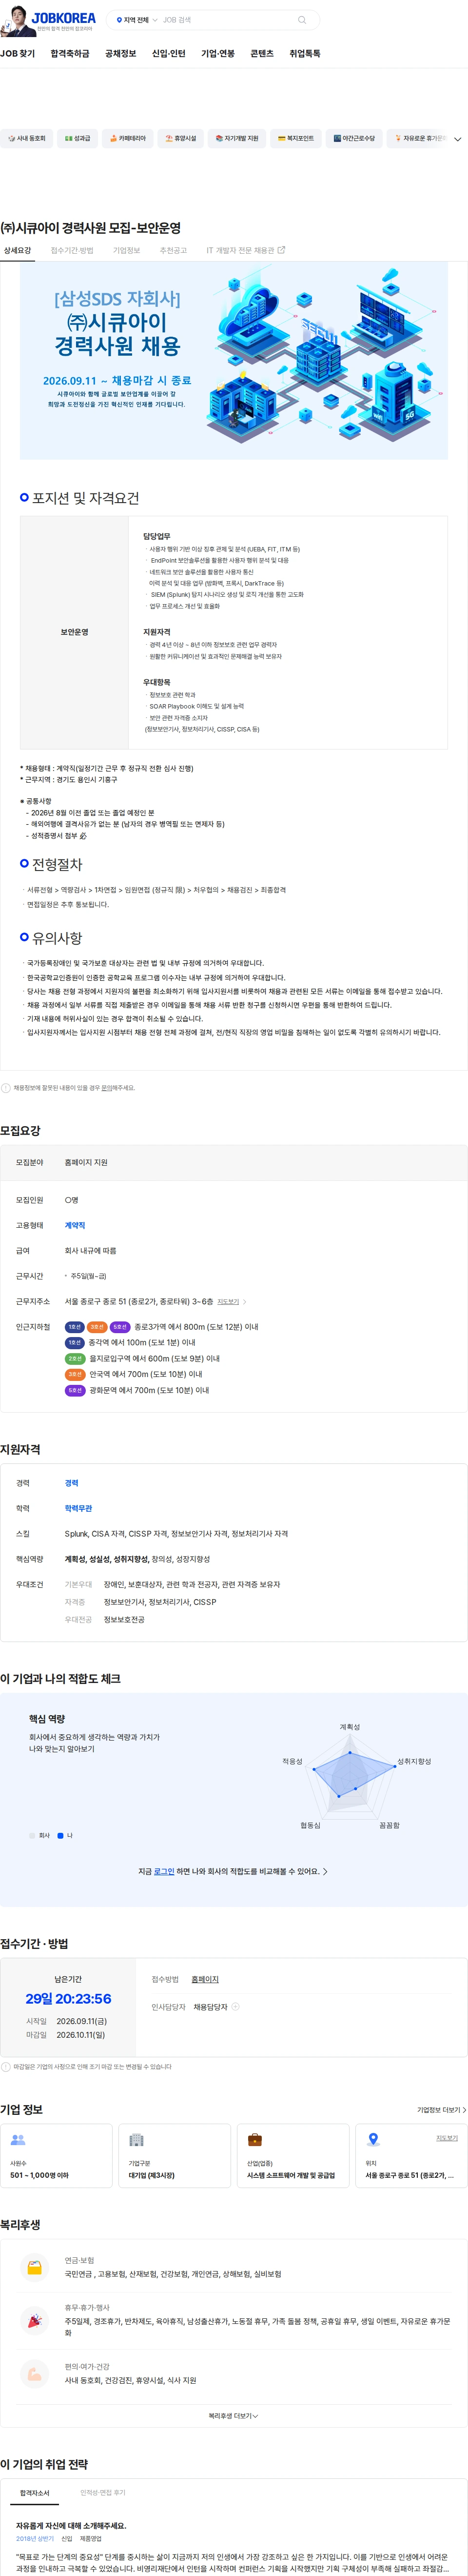This screenshot has width=468, height=2576.
Task: Switch to the 인적성·면접 후기 tab
Action: [x=103, y=2492]
